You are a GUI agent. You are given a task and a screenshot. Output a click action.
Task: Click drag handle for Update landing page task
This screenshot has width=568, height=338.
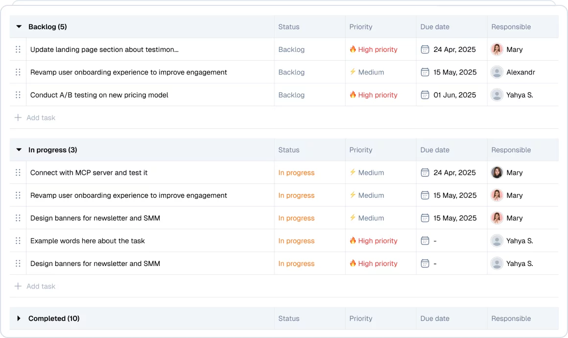pyautogui.click(x=18, y=49)
